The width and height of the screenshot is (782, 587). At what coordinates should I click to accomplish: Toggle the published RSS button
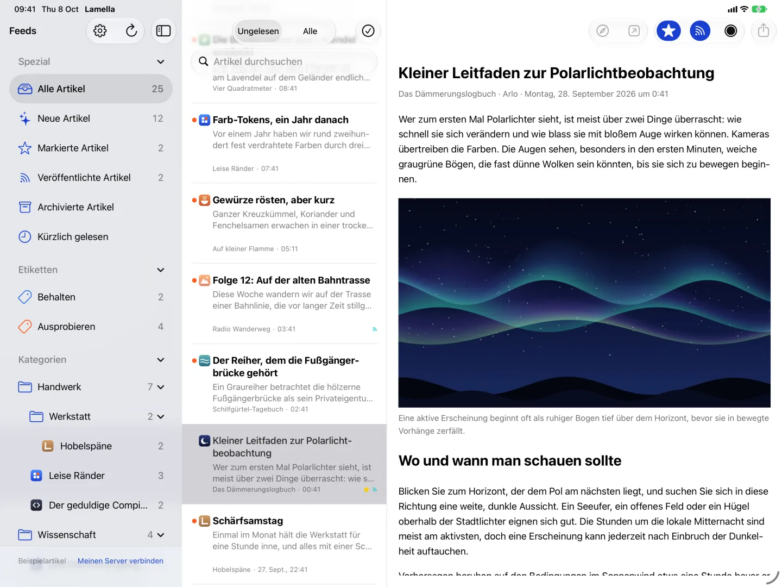(700, 31)
